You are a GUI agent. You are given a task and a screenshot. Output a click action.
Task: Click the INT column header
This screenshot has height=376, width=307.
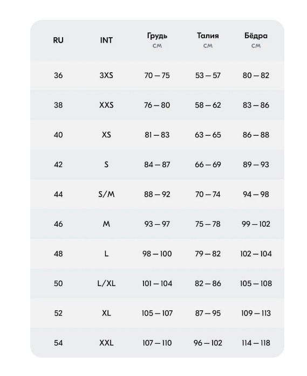tap(106, 40)
